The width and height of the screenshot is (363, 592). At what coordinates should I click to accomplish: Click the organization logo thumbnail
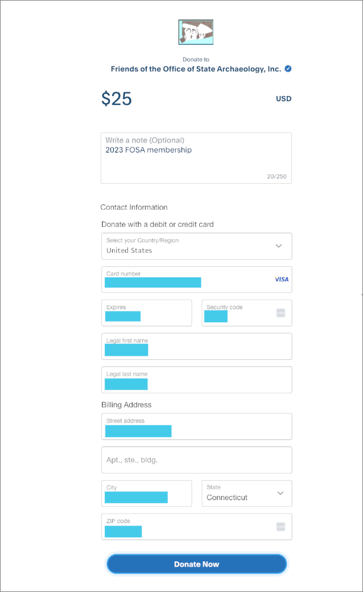(x=196, y=32)
